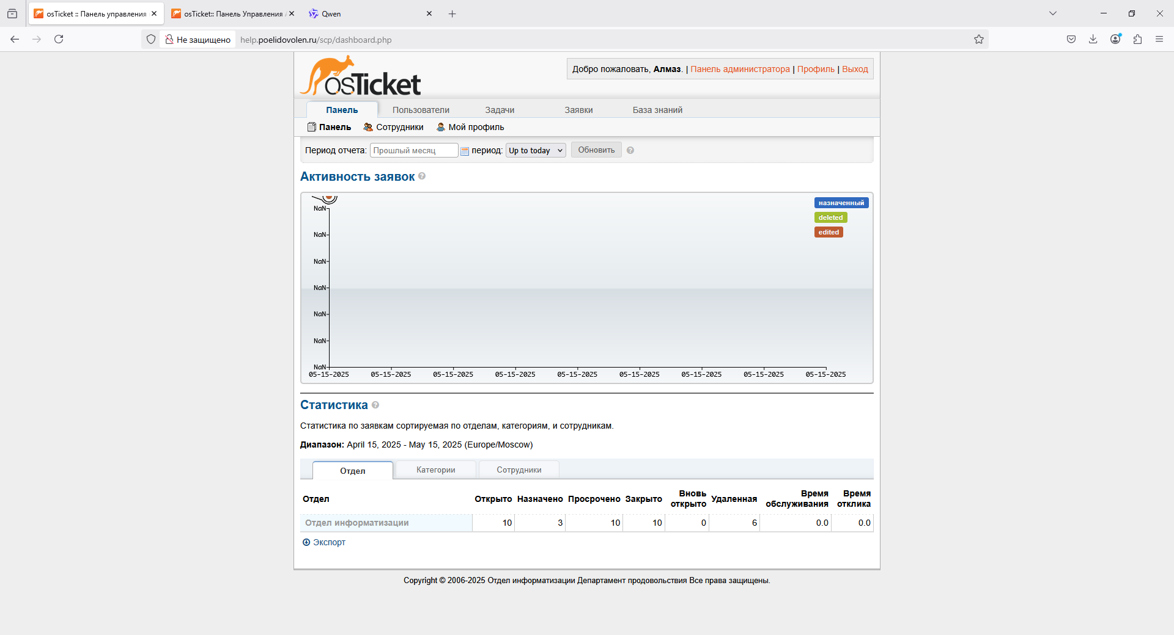
Task: Reload the page with the browser refresh icon
Action: [x=59, y=40]
